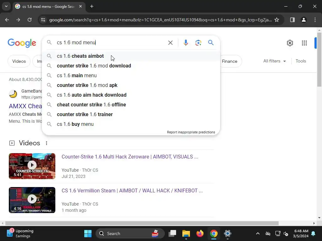
Task: Open Google Lens image search icon
Action: 198,43
